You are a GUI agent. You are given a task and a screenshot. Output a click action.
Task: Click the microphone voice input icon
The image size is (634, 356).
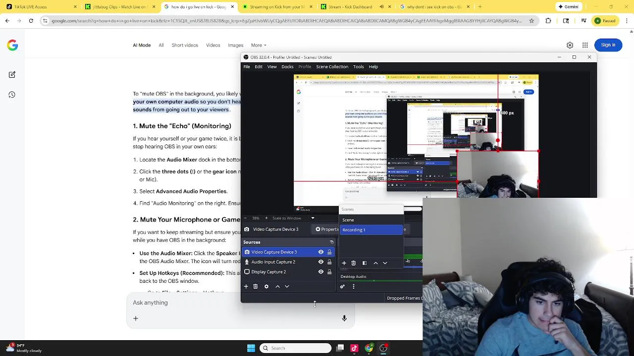pyautogui.click(x=344, y=318)
